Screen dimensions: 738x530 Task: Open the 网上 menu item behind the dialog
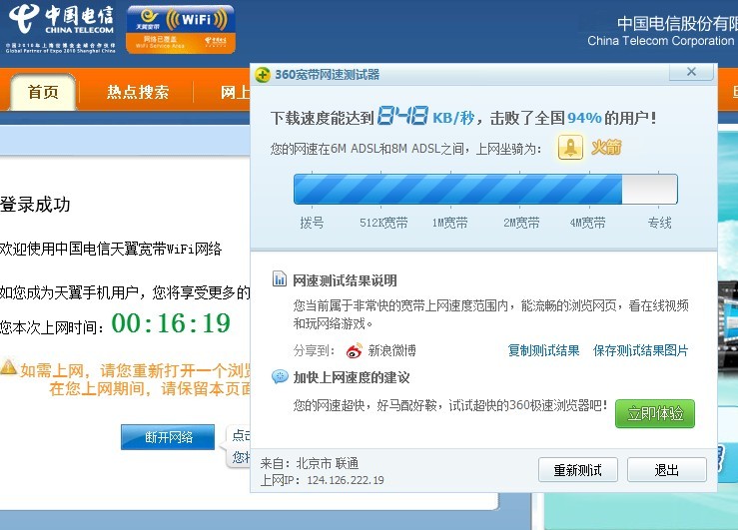coord(235,92)
